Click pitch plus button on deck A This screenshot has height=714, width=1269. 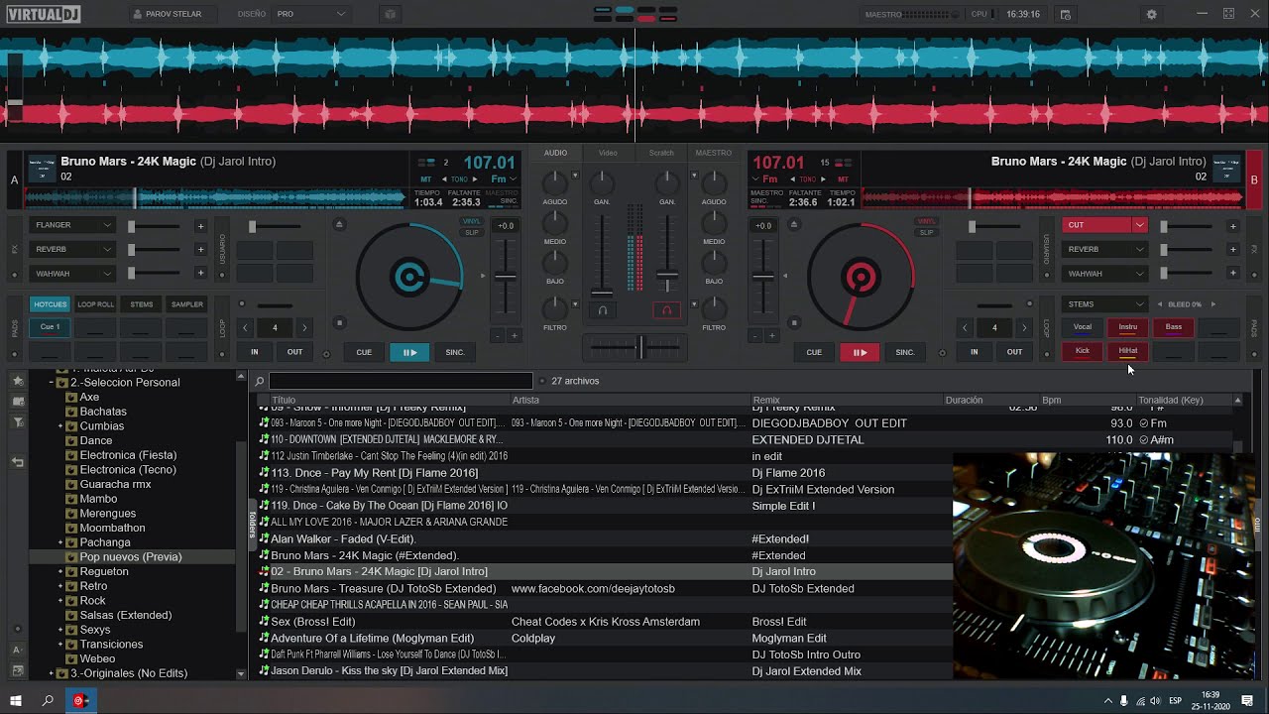coord(514,335)
